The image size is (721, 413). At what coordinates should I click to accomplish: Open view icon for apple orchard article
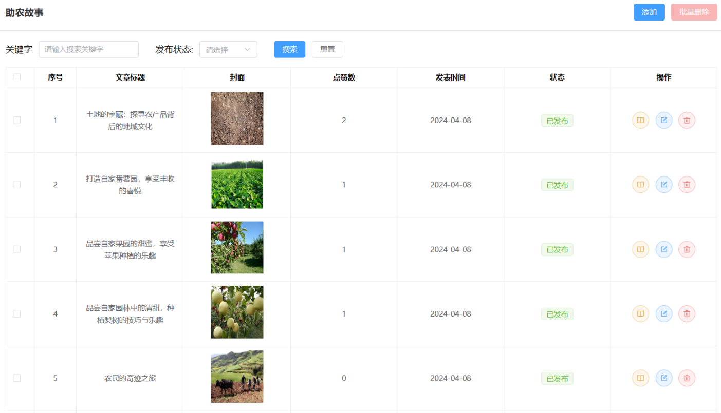pyautogui.click(x=640, y=249)
